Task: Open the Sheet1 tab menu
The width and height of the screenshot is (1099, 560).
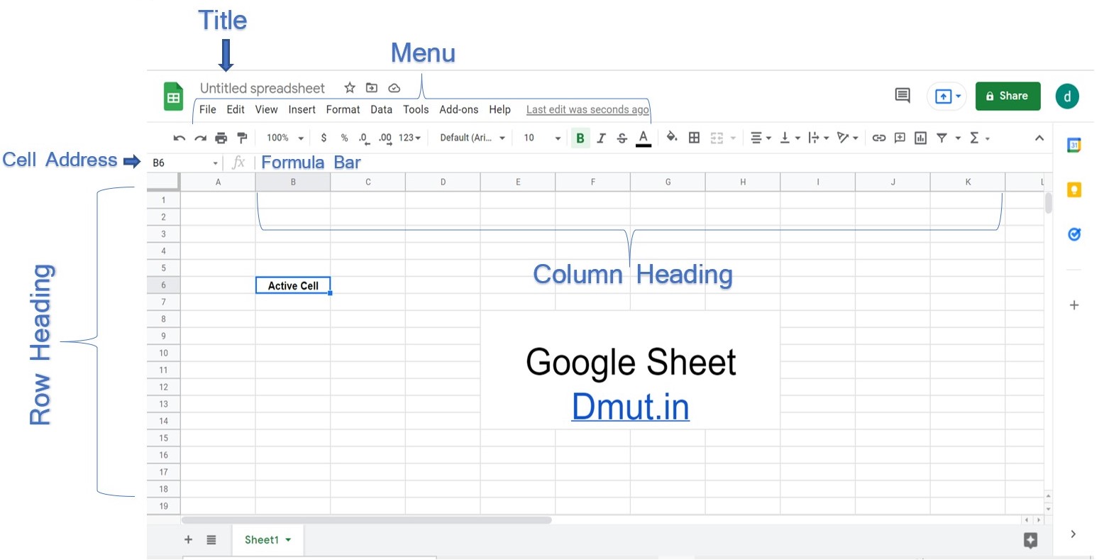Action: tap(287, 539)
